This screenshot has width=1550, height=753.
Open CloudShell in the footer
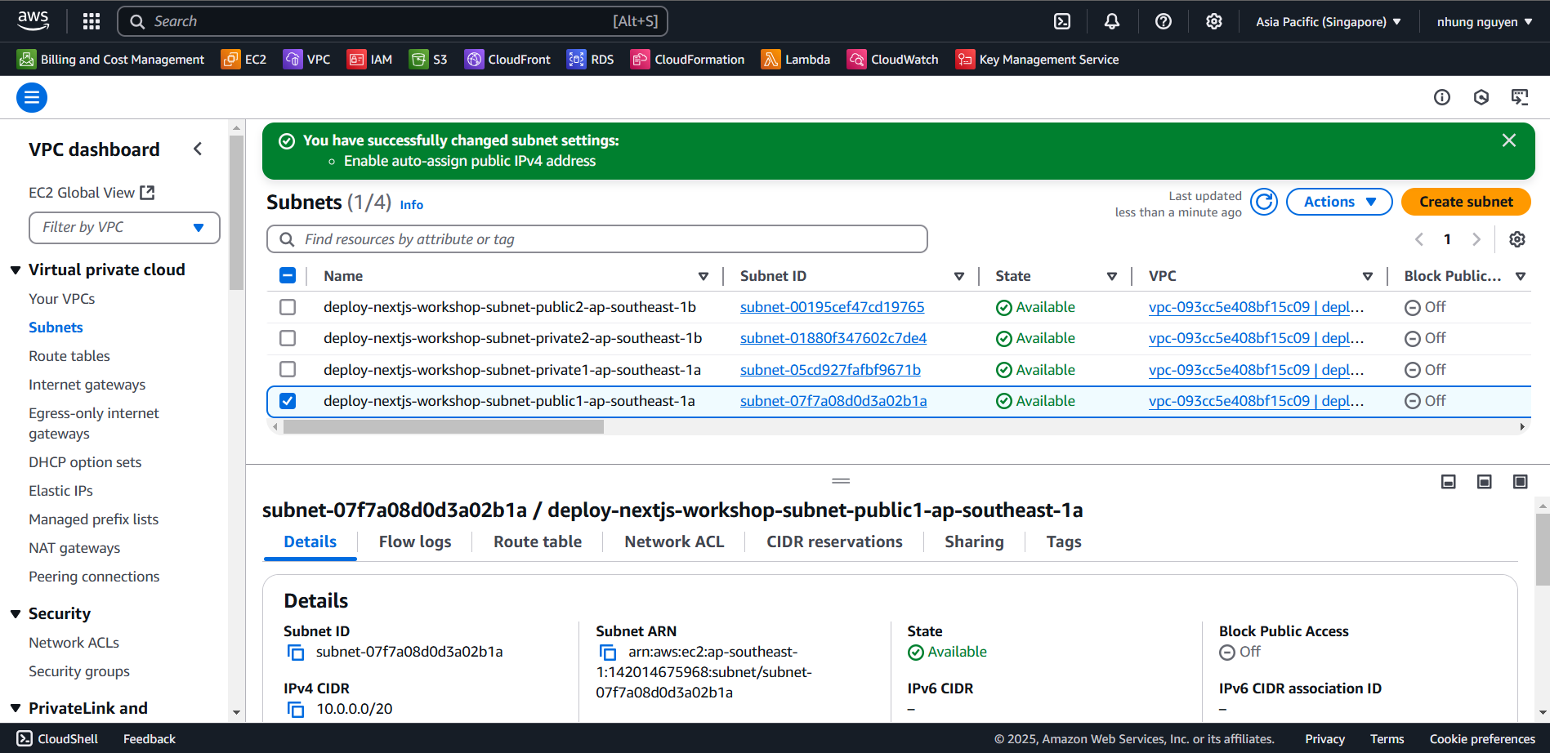(x=57, y=739)
